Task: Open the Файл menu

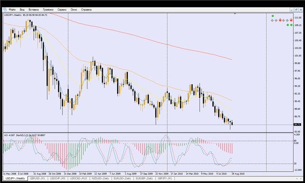Action: 12,10
